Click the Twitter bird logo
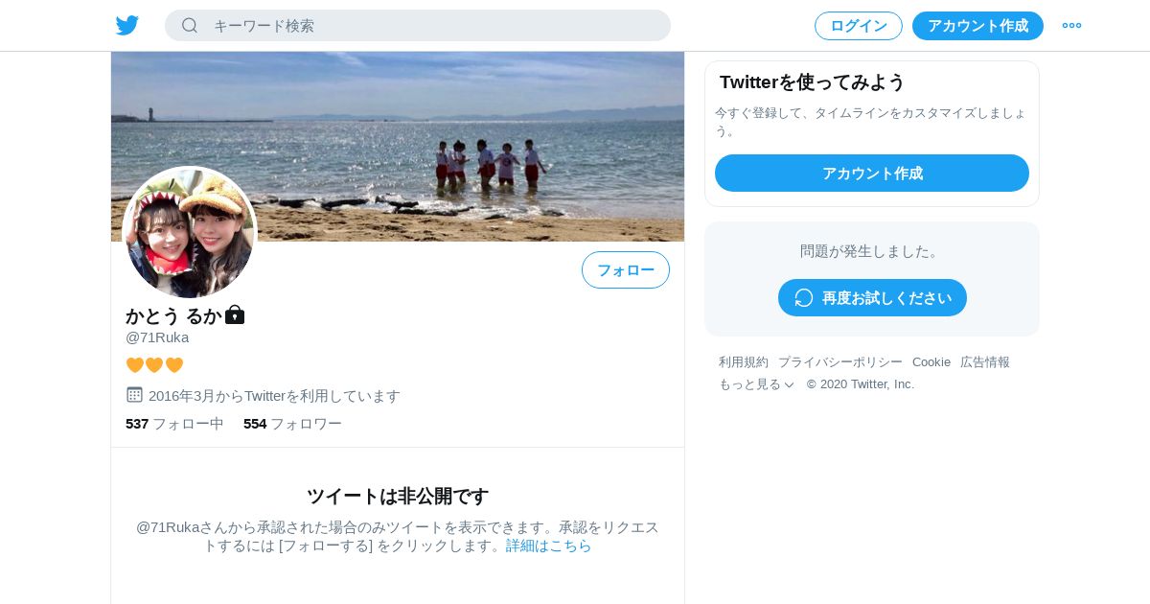Viewport: 1150px width, 604px height. point(127,26)
